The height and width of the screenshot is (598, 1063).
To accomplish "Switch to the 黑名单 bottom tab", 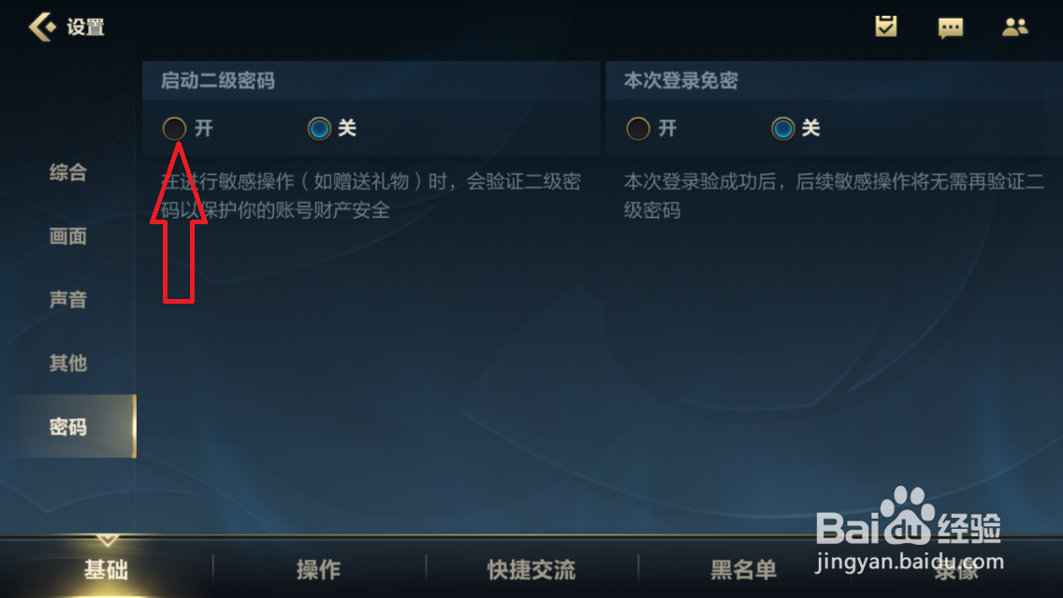I will [x=744, y=570].
